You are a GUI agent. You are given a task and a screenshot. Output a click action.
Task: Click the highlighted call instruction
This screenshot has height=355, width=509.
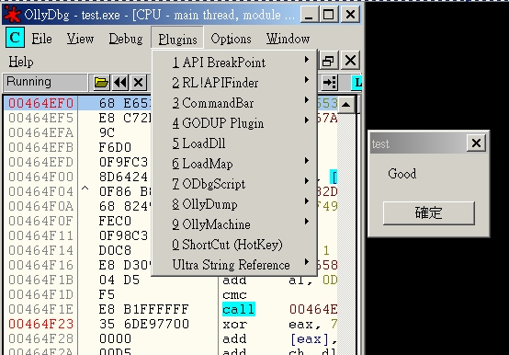pos(239,309)
